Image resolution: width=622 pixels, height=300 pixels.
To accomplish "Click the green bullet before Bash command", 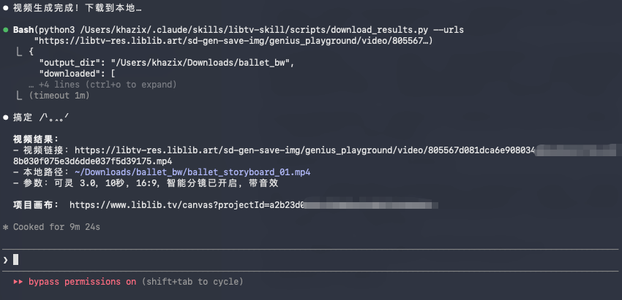I will (x=6, y=30).
